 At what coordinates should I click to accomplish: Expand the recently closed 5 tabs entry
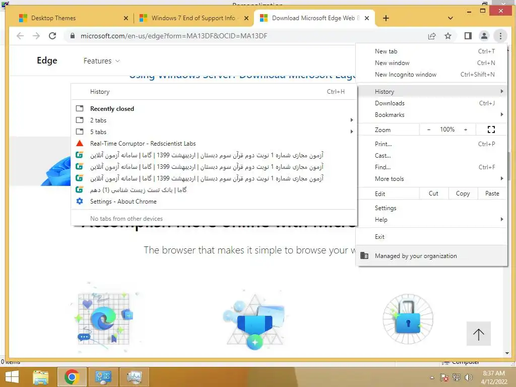(214, 132)
